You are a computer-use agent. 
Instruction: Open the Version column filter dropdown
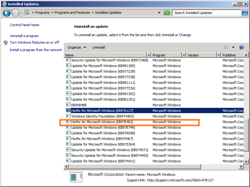click(x=219, y=55)
